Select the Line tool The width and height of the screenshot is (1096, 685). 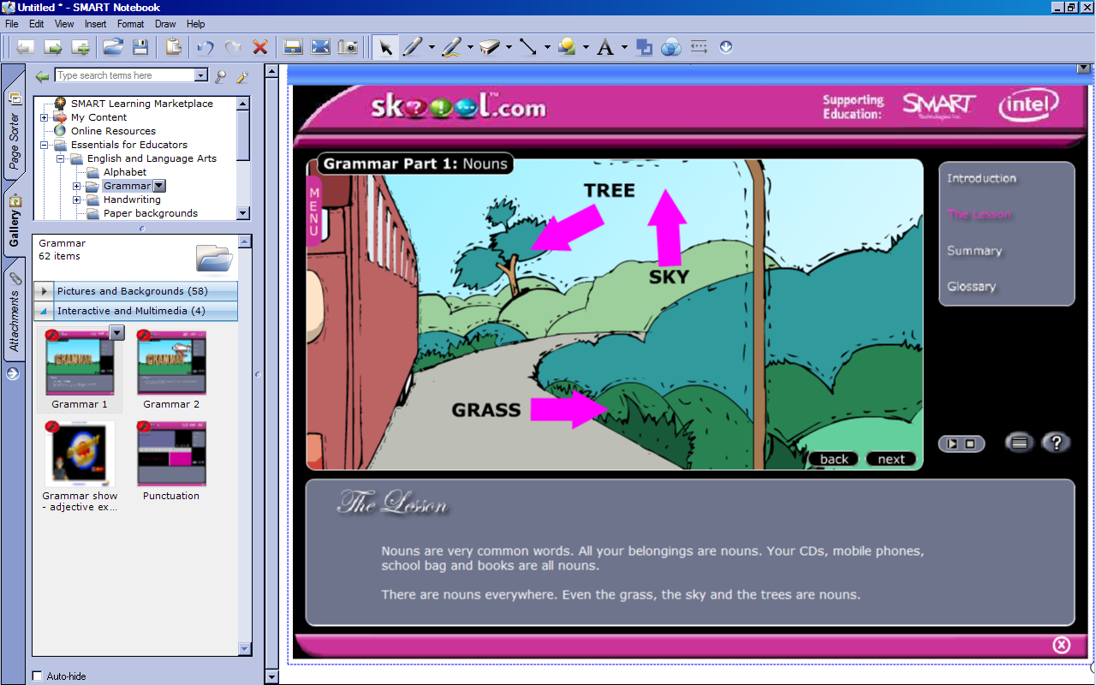point(528,47)
